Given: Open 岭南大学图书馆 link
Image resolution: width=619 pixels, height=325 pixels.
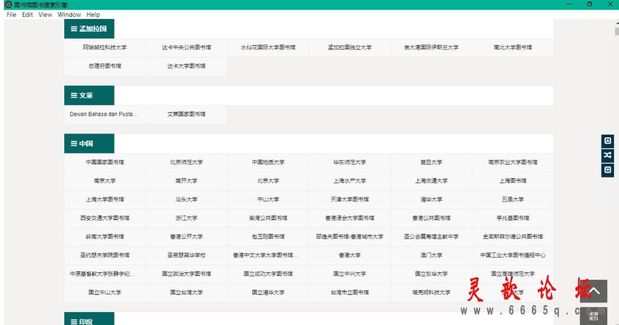Looking at the screenshot, I should (105, 237).
